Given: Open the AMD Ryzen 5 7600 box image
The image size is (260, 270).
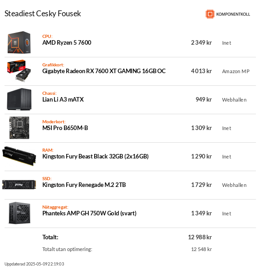Looking at the screenshot, I should tap(19, 42).
